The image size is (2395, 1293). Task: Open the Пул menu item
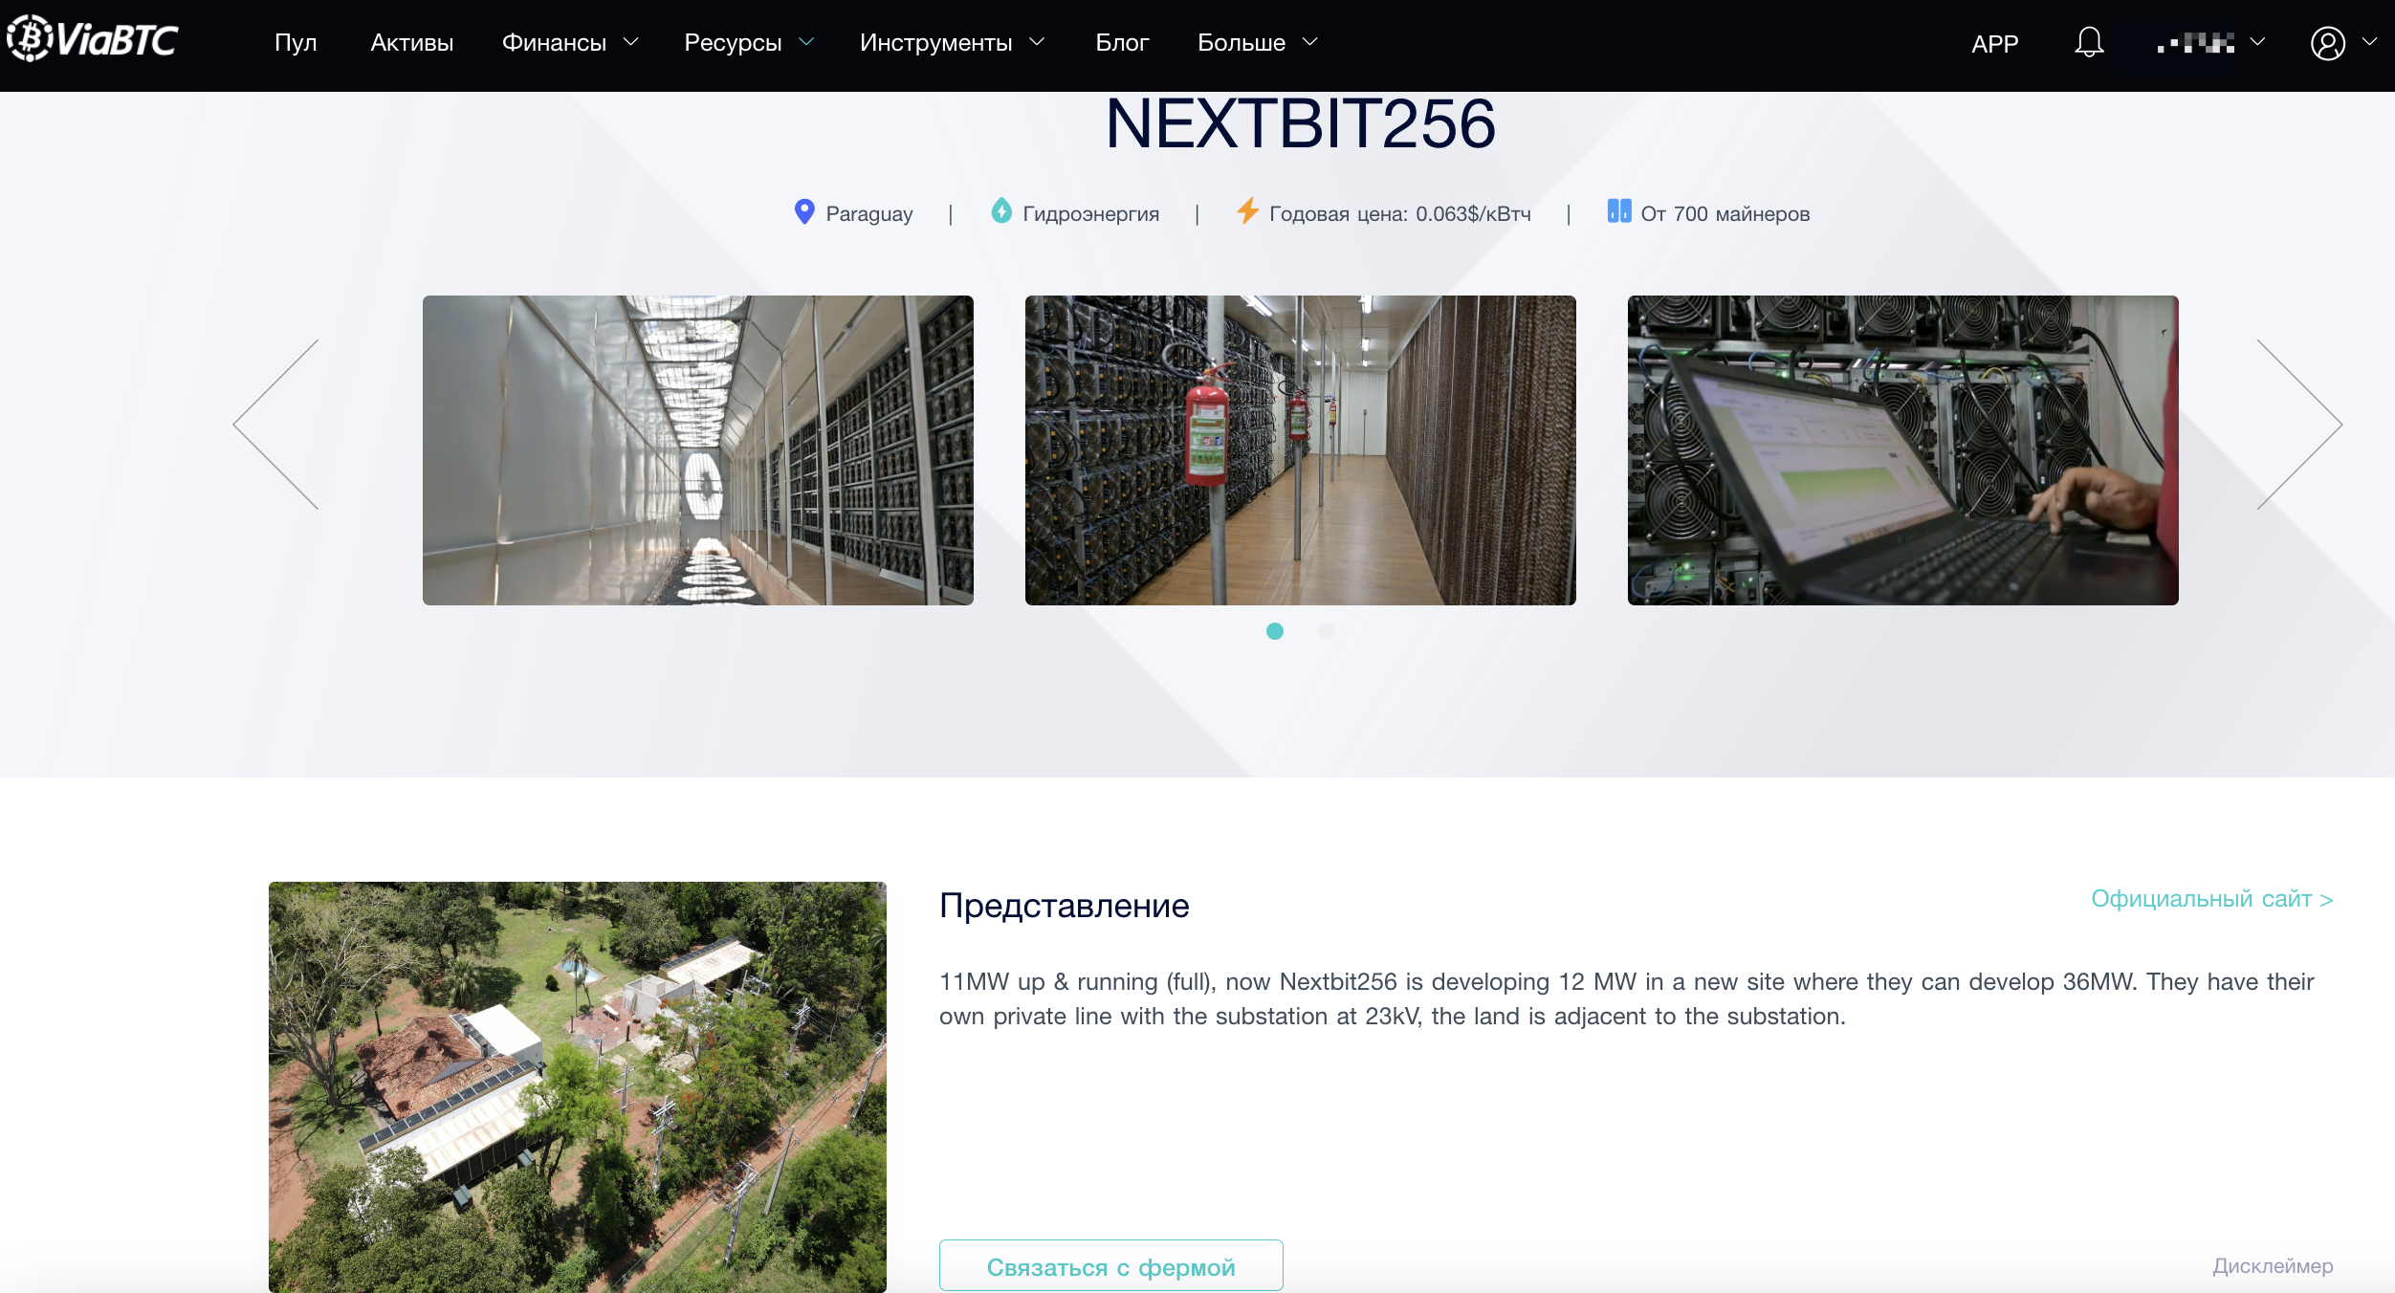tap(296, 43)
